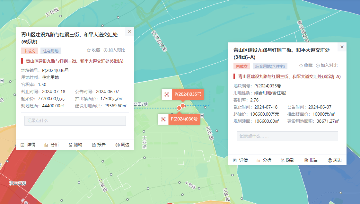Click the 建设用地面积 29569.60㎡ value
The height and width of the screenshot is (204, 360).
[116, 106]
